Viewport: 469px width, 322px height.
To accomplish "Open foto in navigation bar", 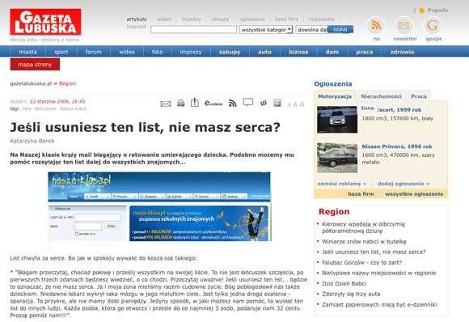I will [x=158, y=52].
